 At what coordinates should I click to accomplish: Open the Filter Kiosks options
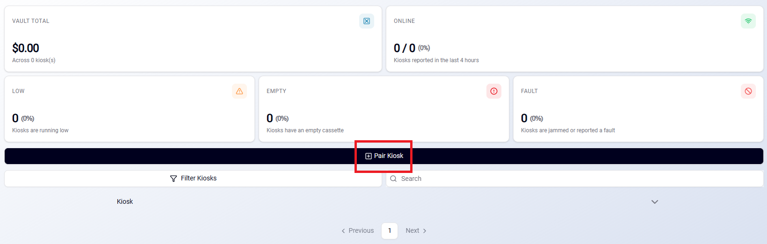[x=193, y=179]
